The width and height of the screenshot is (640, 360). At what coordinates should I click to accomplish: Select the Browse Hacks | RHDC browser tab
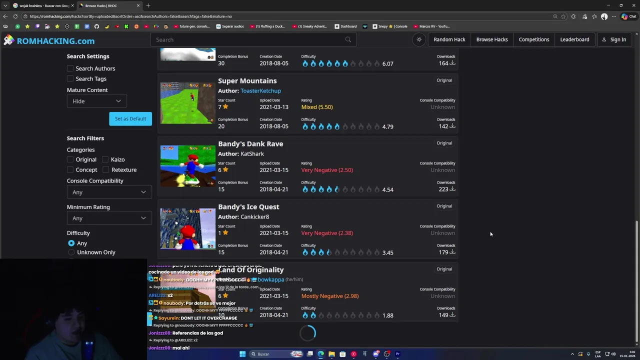pyautogui.click(x=109, y=5)
